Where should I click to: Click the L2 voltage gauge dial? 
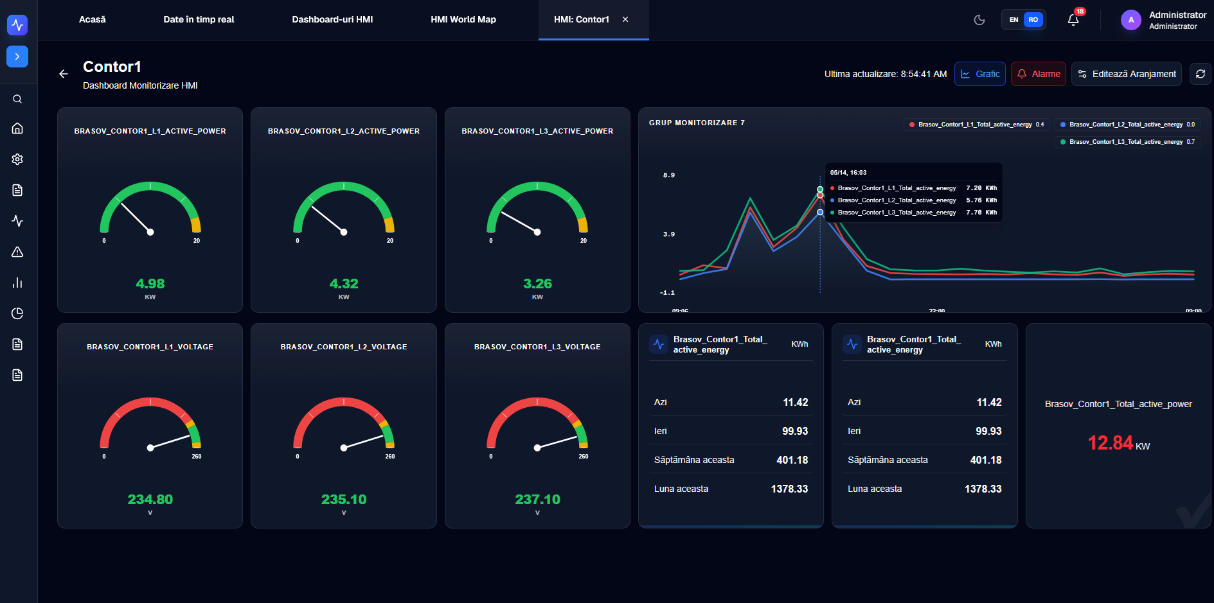(344, 424)
